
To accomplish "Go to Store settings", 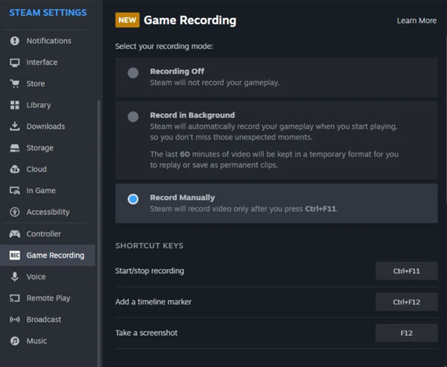I will 48,83.
